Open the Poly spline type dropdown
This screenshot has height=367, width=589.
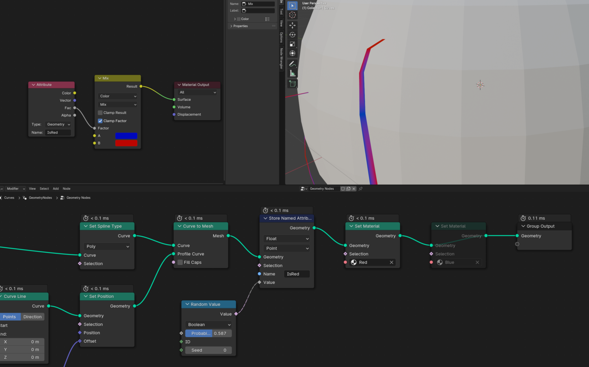point(107,246)
